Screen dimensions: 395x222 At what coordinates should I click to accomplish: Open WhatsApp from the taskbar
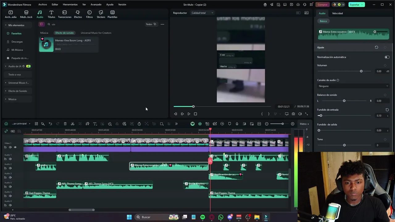click(221, 217)
